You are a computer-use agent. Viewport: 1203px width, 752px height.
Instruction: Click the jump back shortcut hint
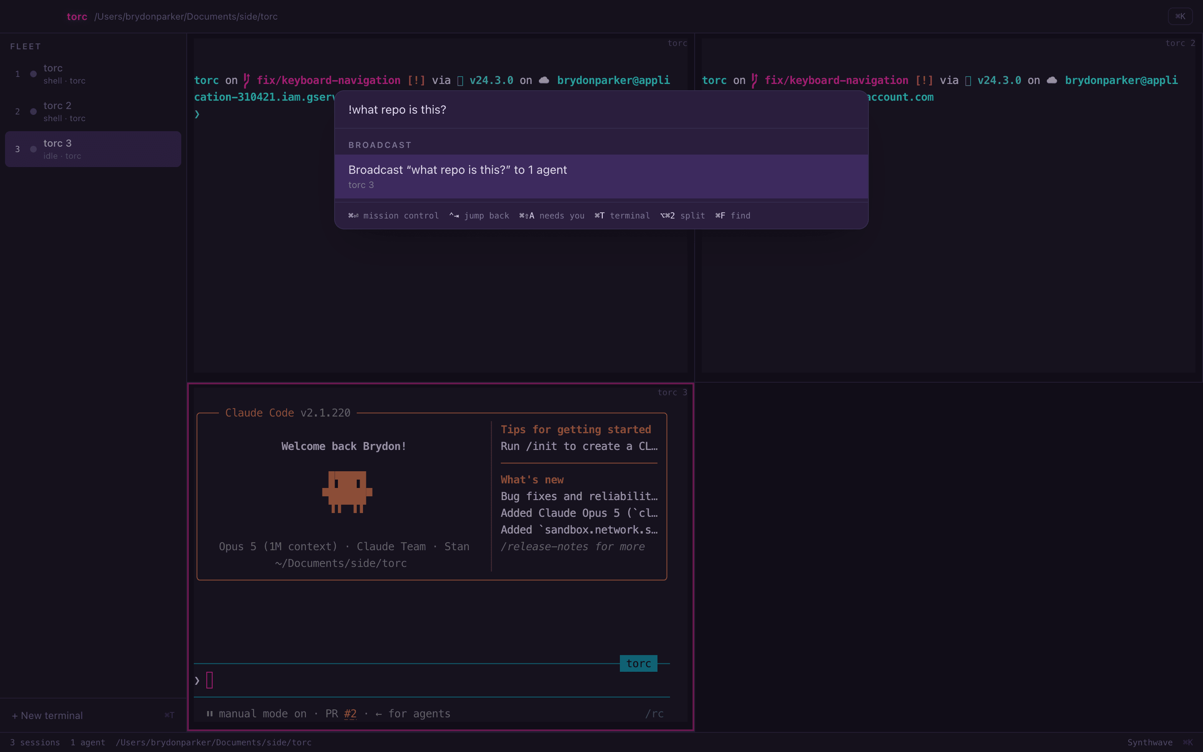479,215
